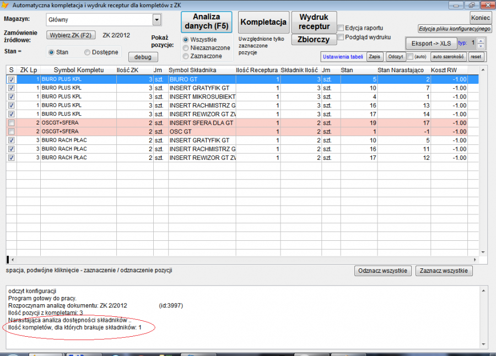Click log panel scroll-down arrow

click(483, 344)
